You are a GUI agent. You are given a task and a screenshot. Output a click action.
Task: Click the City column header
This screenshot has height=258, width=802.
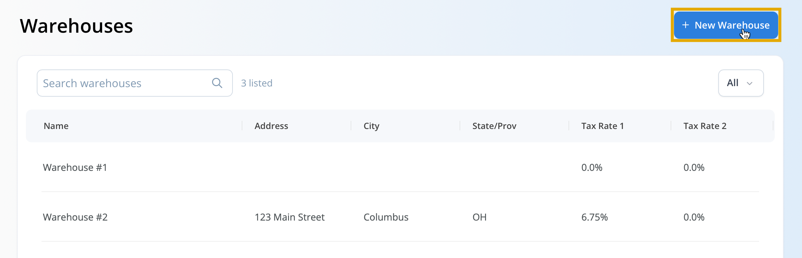(371, 126)
